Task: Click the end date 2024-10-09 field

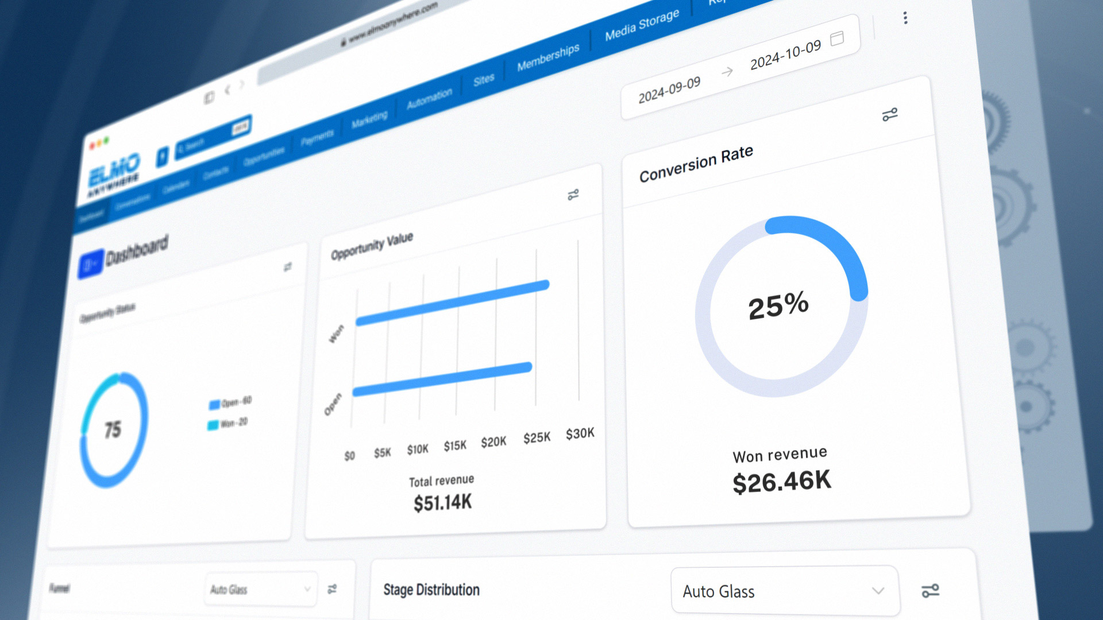Action: click(785, 55)
